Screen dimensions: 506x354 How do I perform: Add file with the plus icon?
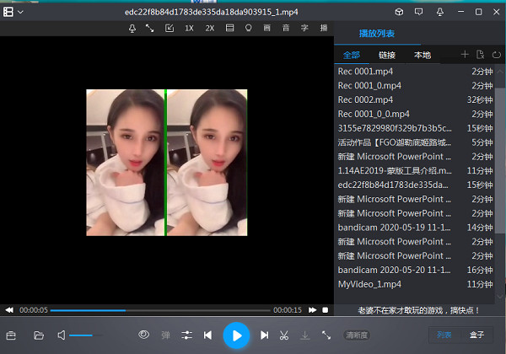pos(465,55)
